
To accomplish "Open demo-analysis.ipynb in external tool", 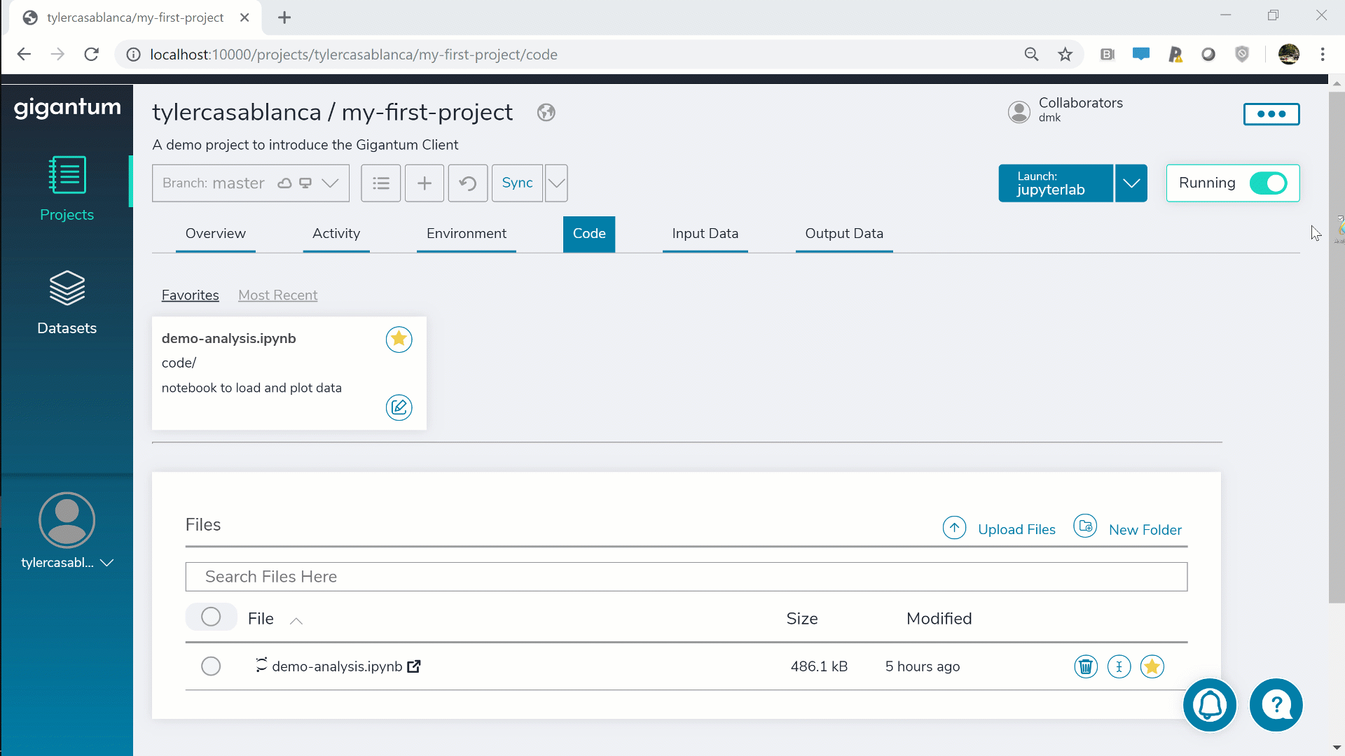I will pos(414,666).
